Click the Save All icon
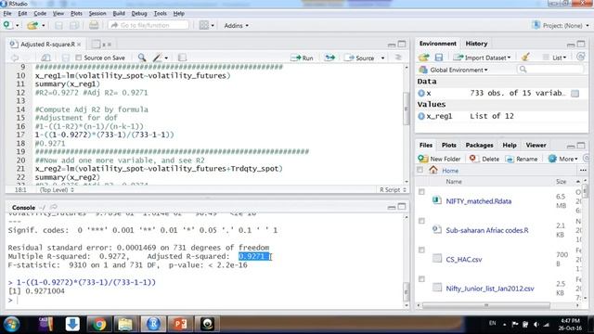 [x=74, y=25]
